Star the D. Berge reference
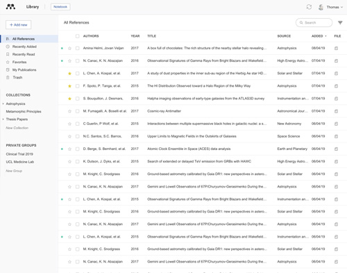The width and height of the screenshot is (347, 273). [x=69, y=149]
